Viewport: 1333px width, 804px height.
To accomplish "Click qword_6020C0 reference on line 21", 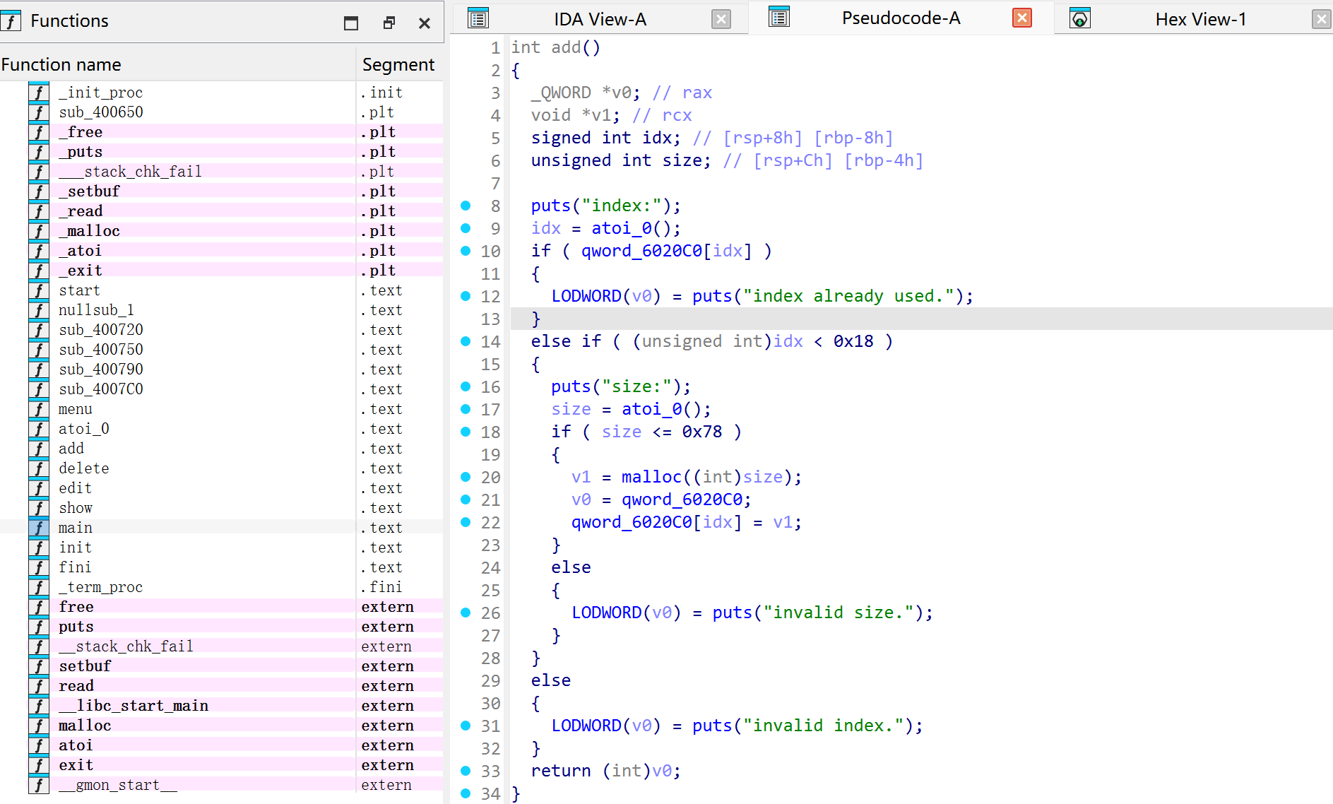I will tap(682, 499).
